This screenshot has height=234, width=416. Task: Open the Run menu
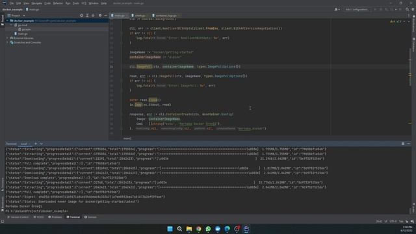click(68, 3)
